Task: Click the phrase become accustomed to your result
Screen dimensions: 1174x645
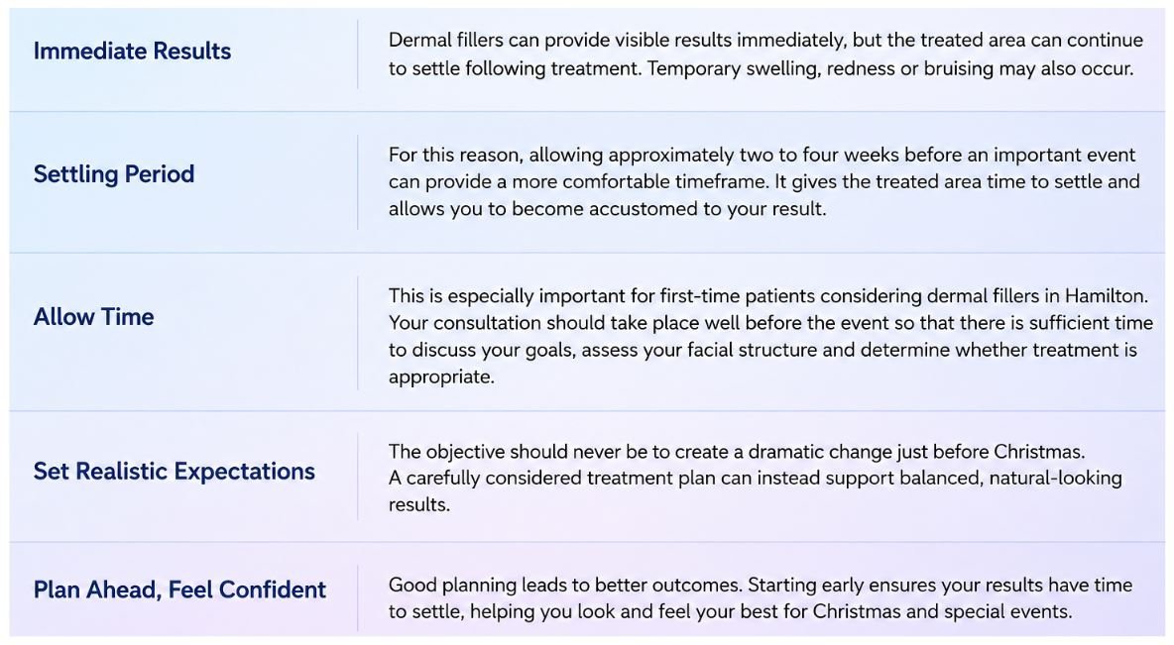Action: (x=668, y=209)
